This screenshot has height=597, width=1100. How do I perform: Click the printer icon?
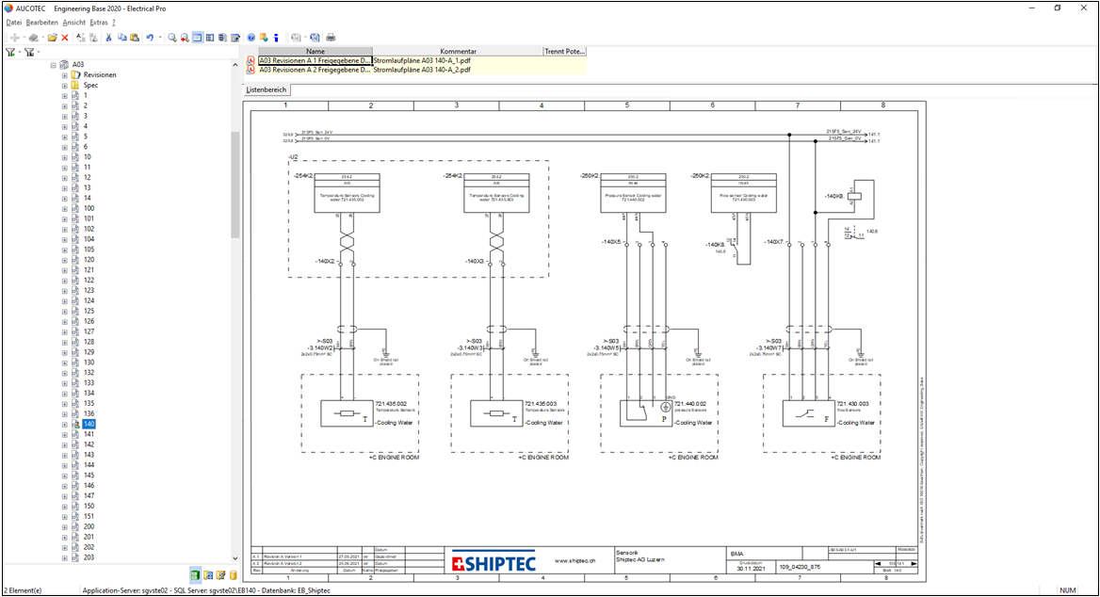[x=331, y=37]
